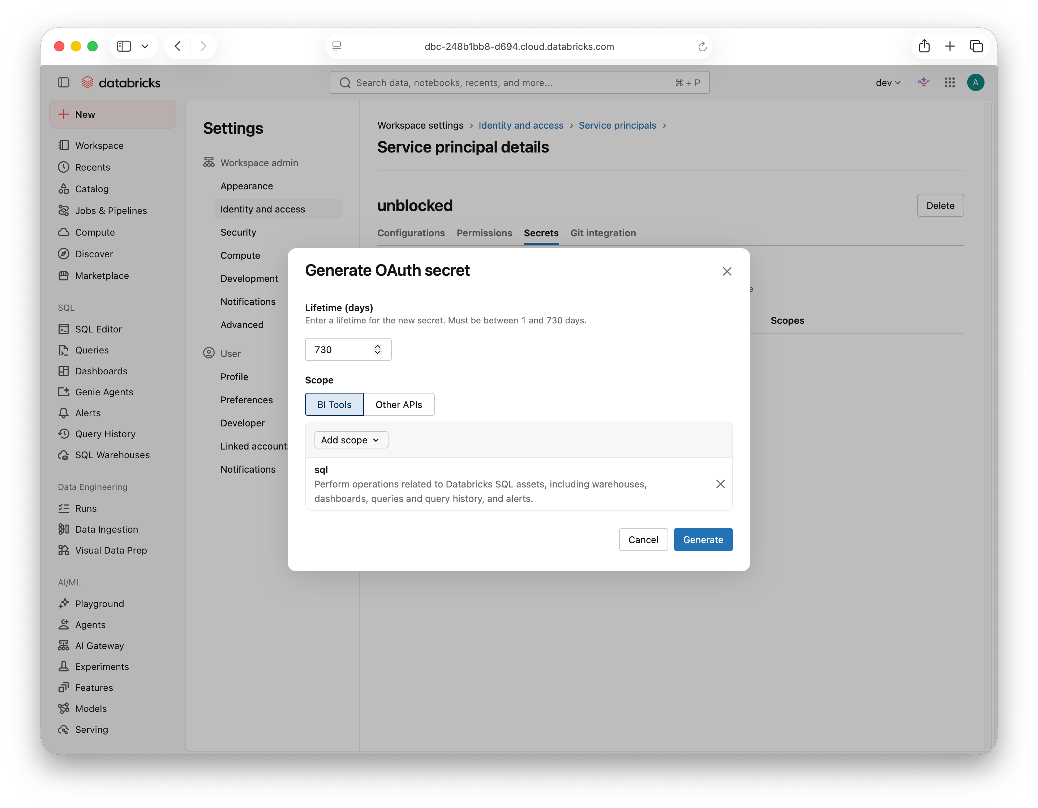Follow the Identity and access breadcrumb link
This screenshot has height=808, width=1038.
tap(520, 125)
